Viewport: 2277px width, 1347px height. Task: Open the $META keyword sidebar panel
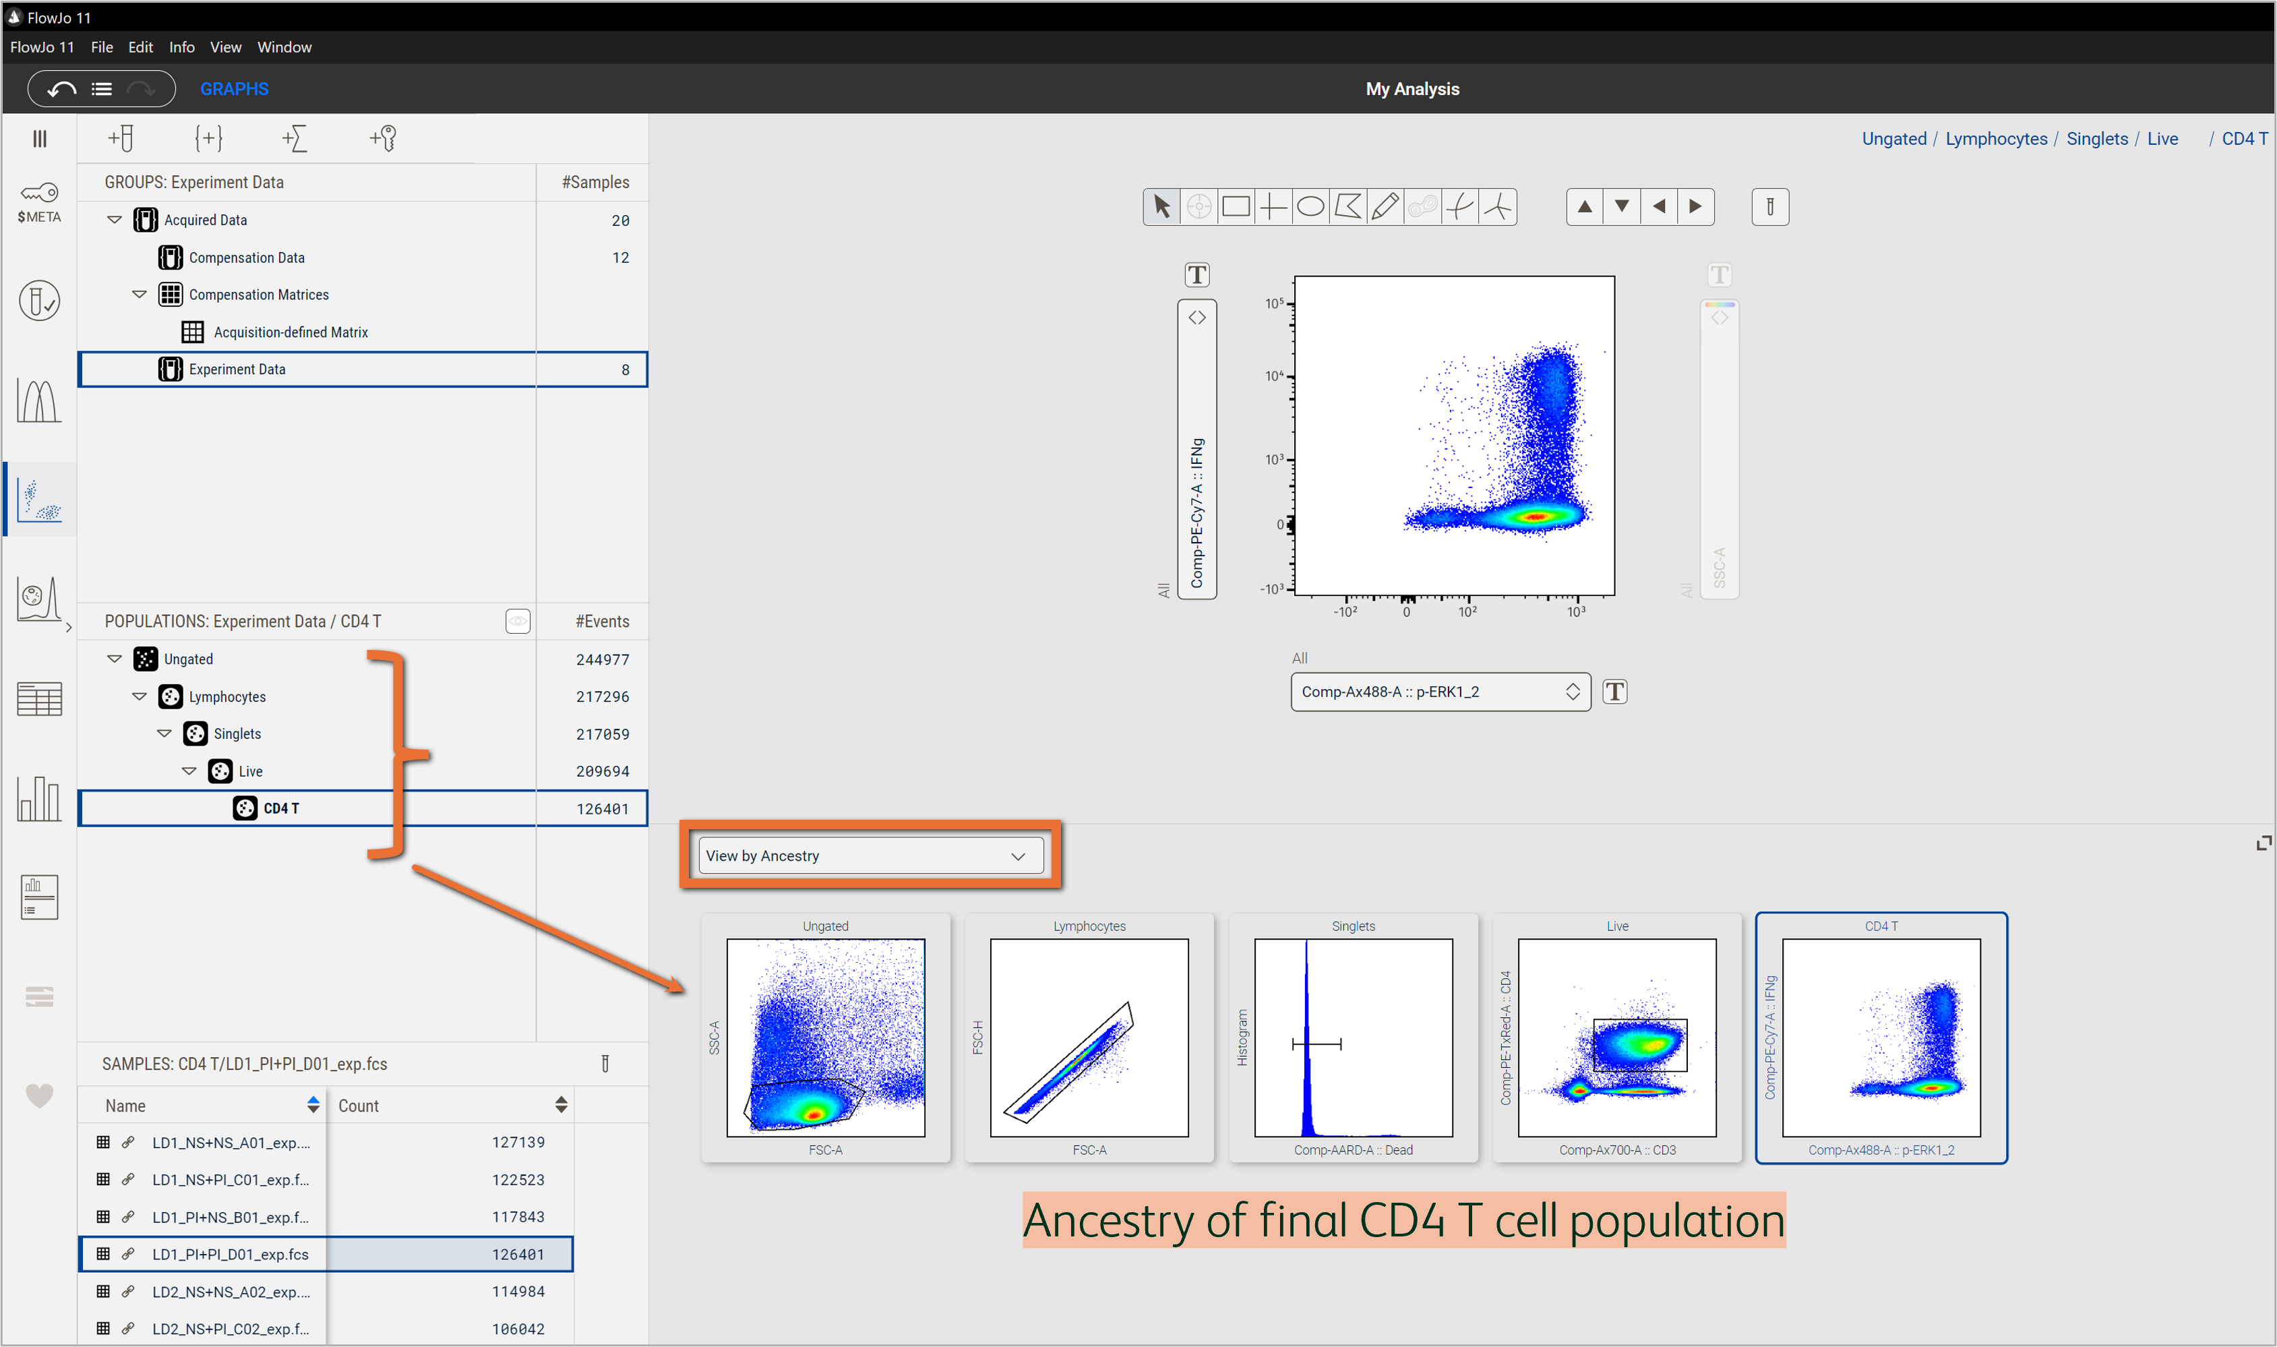coord(39,204)
